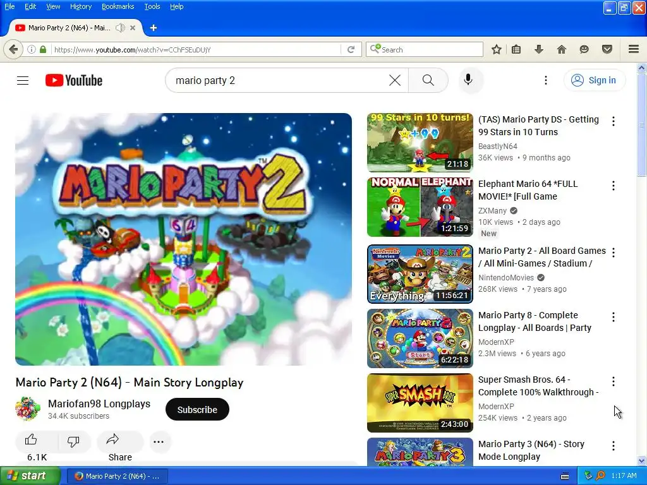The width and height of the screenshot is (647, 485).
Task: View secure connection padlock details
Action: tap(43, 49)
